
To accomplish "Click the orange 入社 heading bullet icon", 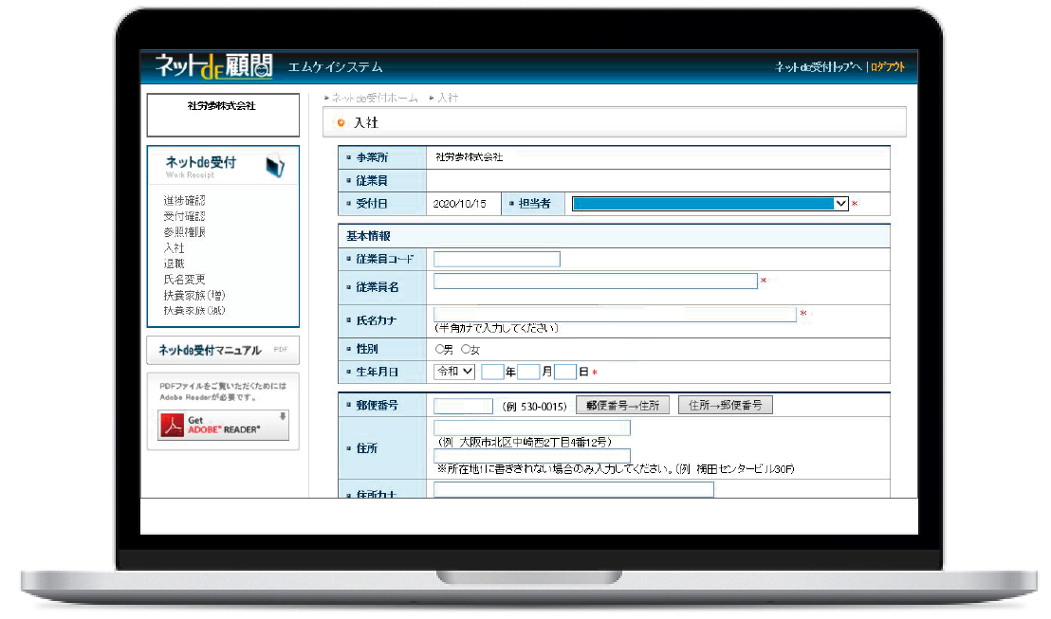I will (x=341, y=122).
